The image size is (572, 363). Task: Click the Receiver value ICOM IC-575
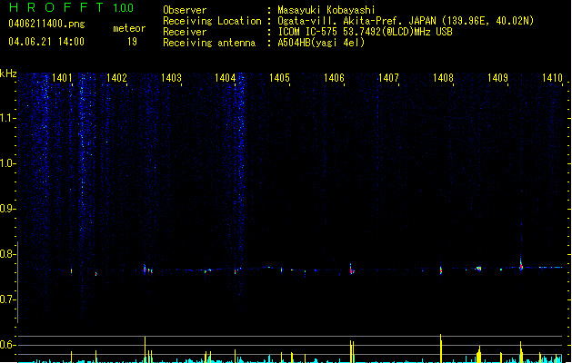coord(307,32)
